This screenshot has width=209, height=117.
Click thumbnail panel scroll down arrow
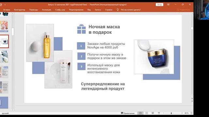[13, 110]
